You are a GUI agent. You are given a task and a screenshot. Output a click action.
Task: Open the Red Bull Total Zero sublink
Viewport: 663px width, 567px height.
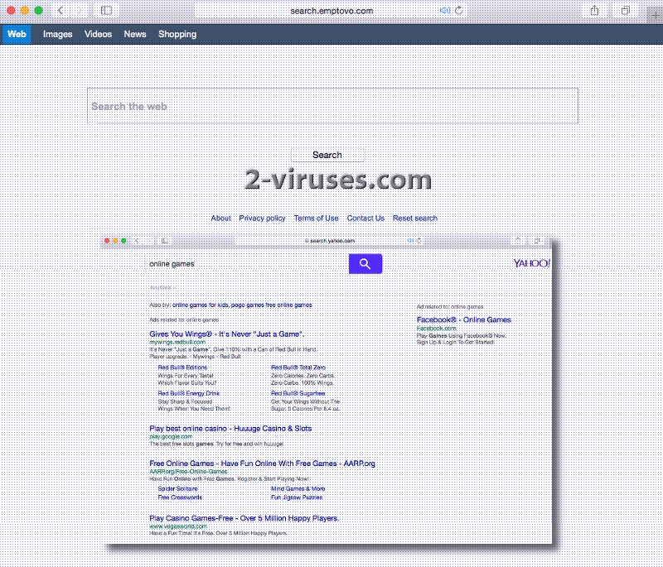[298, 368]
